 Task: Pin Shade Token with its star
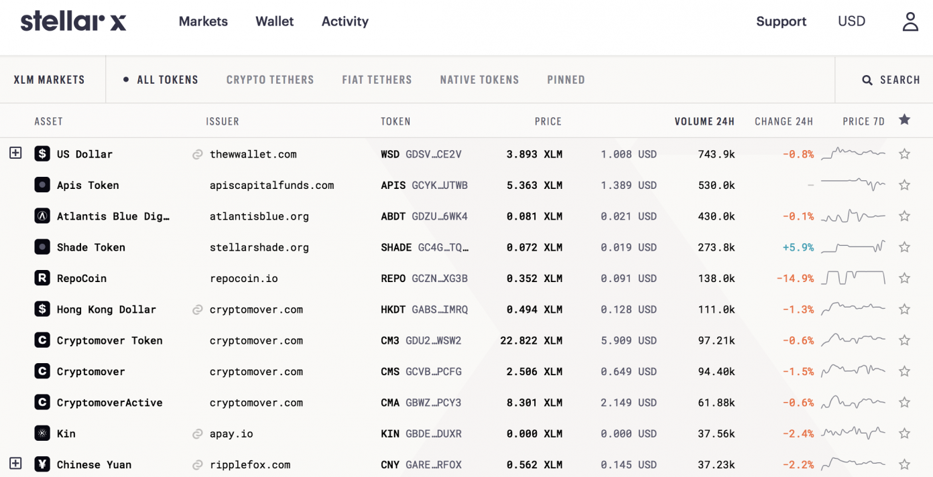tap(904, 247)
